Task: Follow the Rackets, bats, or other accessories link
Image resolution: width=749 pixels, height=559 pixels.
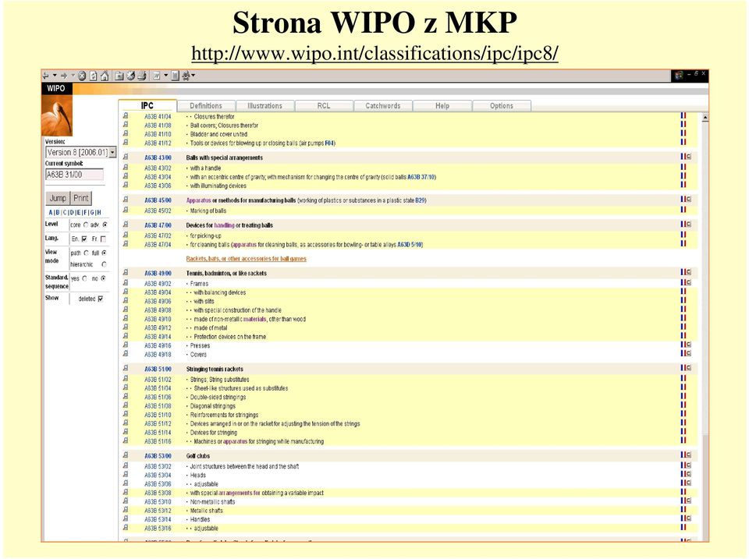Action: [246, 259]
